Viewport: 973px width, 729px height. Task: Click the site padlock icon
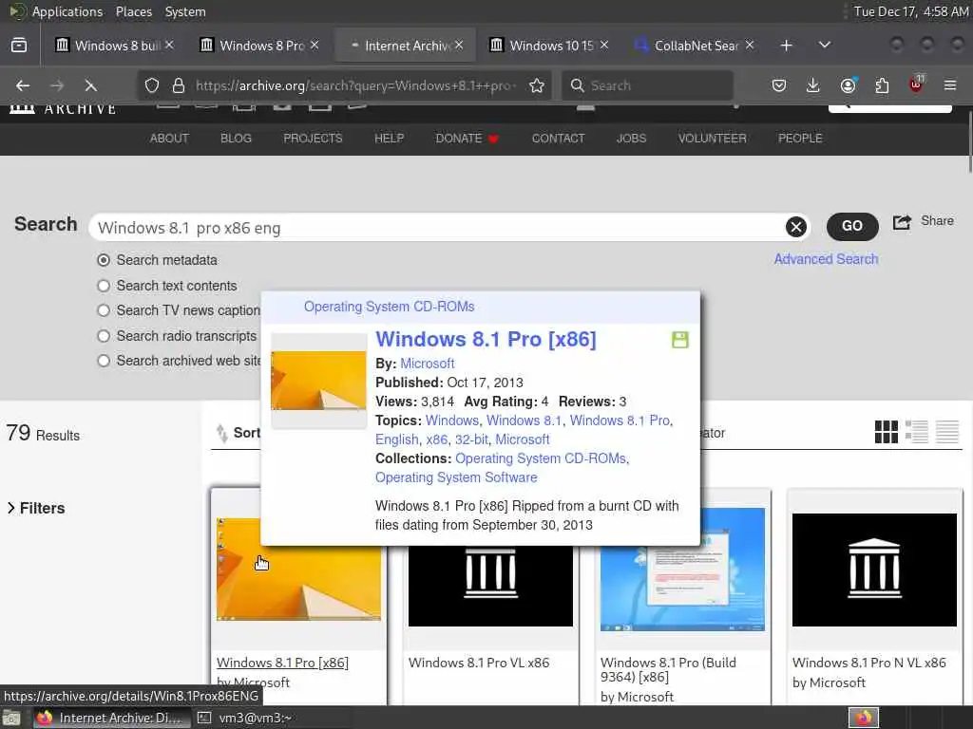[179, 85]
